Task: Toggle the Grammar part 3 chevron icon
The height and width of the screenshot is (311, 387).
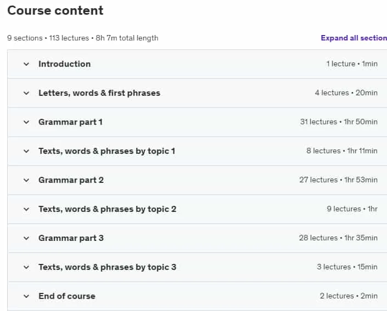Action: [x=26, y=238]
